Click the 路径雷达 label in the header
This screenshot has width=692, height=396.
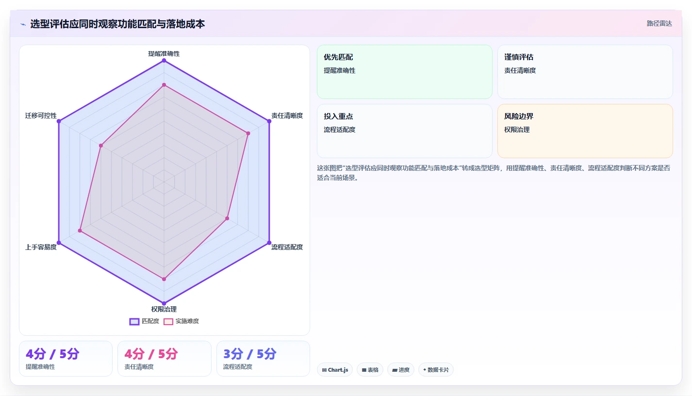click(x=659, y=23)
